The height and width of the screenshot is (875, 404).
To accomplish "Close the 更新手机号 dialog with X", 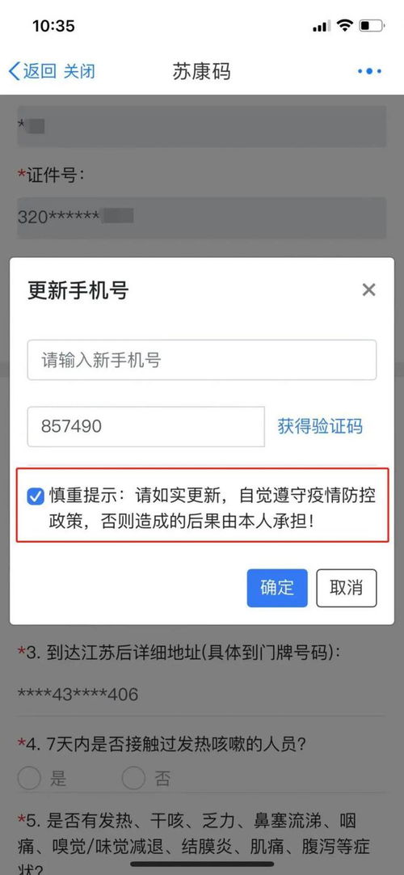I will [x=369, y=290].
